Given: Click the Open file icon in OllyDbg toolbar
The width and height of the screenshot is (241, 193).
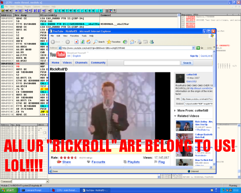Looking at the screenshot, I should (3, 11).
